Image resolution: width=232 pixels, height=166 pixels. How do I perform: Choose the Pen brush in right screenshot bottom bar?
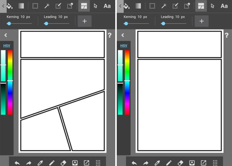tap(169, 163)
